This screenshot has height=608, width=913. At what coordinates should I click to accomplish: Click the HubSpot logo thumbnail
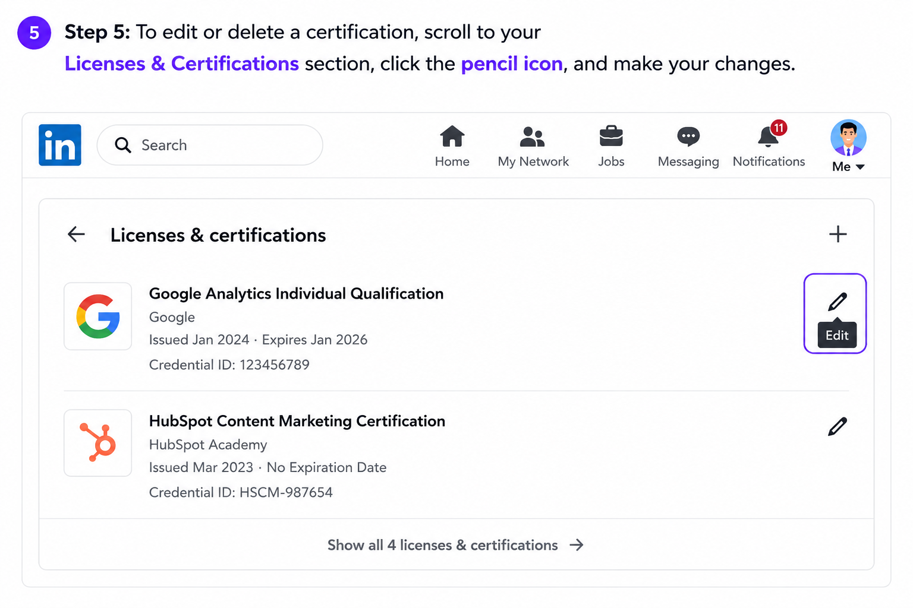98,443
